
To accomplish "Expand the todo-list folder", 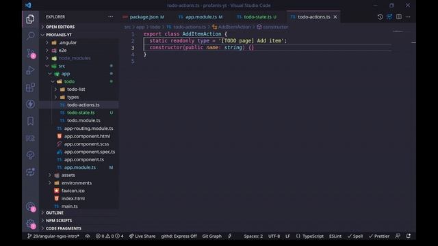I will tap(76, 90).
